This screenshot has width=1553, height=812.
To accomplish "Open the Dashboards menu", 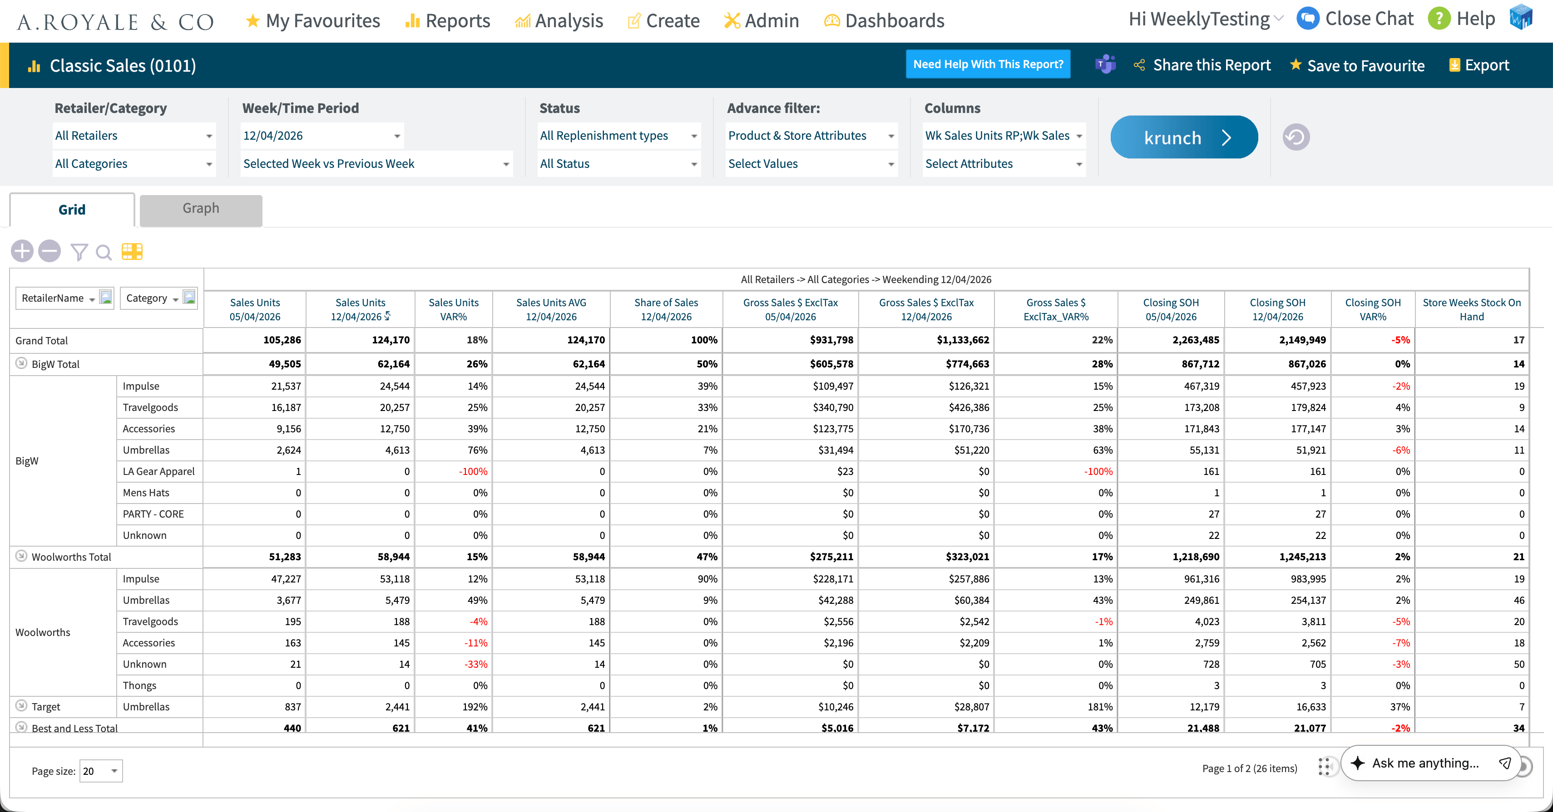I will tap(884, 20).
